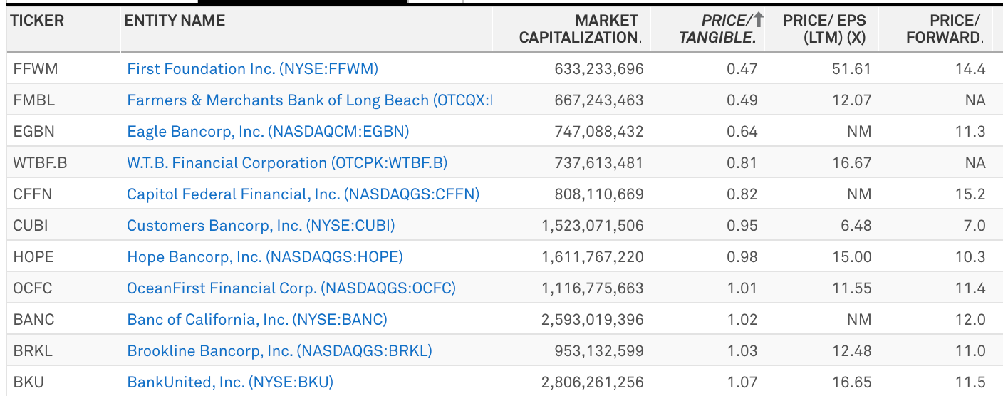Open the OceanFirst Financial Corp. link
The width and height of the screenshot is (1003, 396).
291,288
